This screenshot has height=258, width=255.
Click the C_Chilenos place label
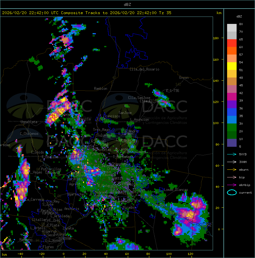pyautogui.click(x=29, y=134)
